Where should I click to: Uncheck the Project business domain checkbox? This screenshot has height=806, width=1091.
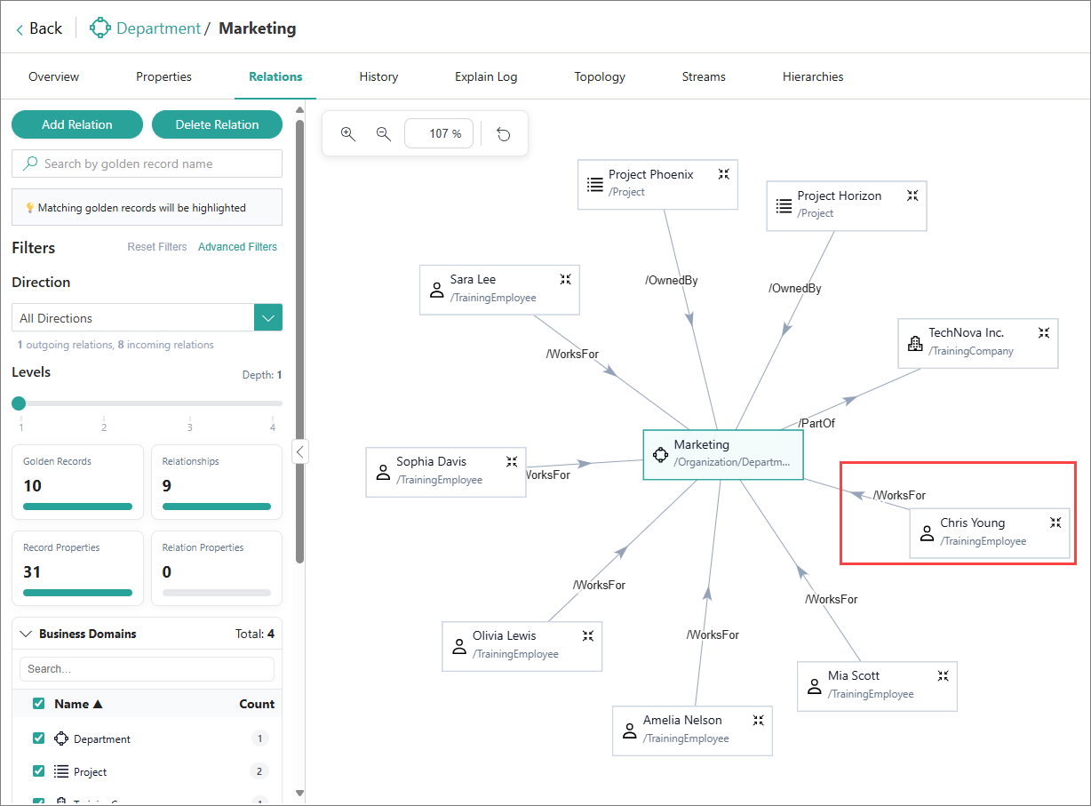pos(38,771)
